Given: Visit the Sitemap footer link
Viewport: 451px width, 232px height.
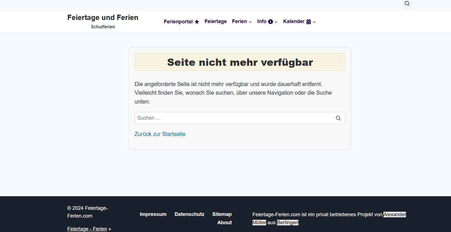Looking at the screenshot, I should pyautogui.click(x=222, y=214).
